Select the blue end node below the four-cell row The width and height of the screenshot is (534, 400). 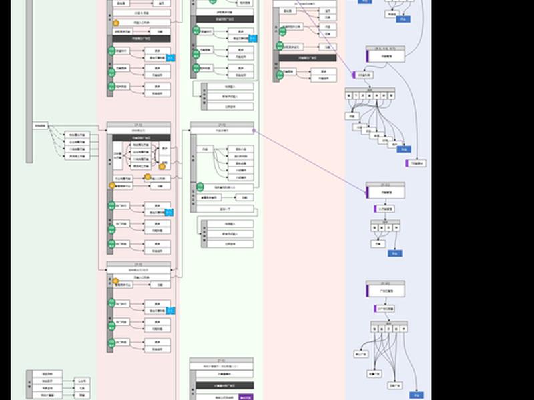(394, 253)
